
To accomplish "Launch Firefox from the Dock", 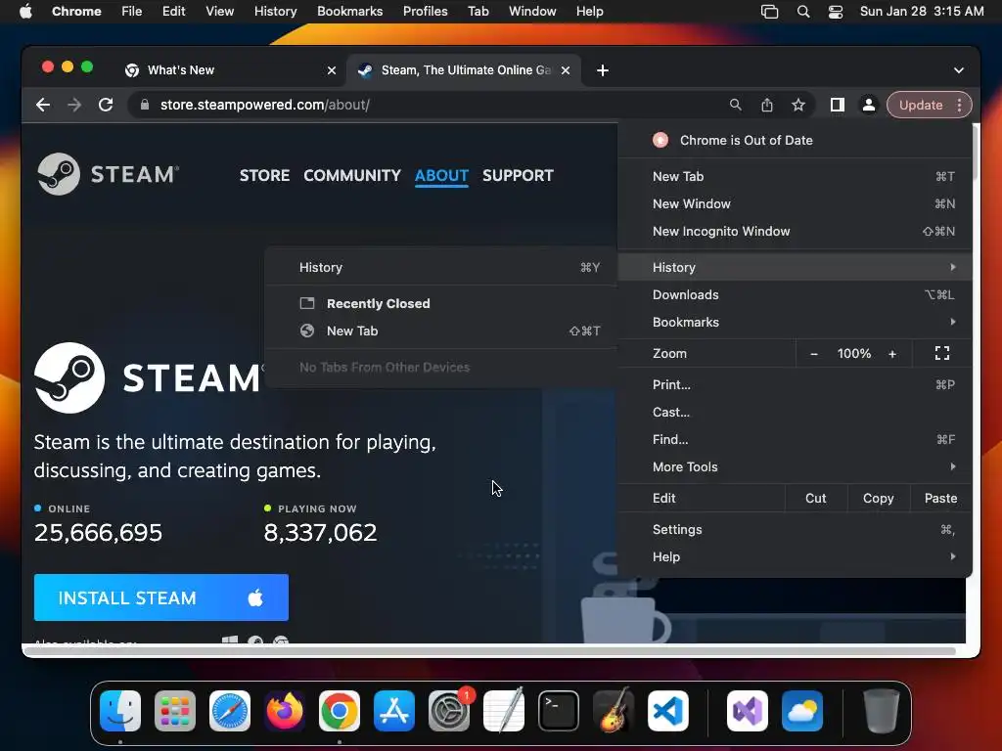I will (x=285, y=711).
